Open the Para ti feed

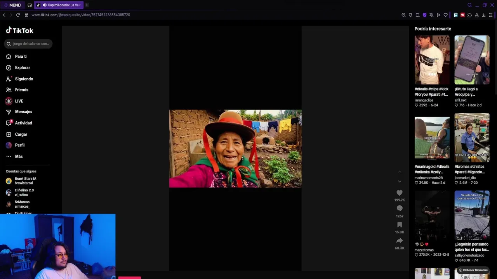17,57
